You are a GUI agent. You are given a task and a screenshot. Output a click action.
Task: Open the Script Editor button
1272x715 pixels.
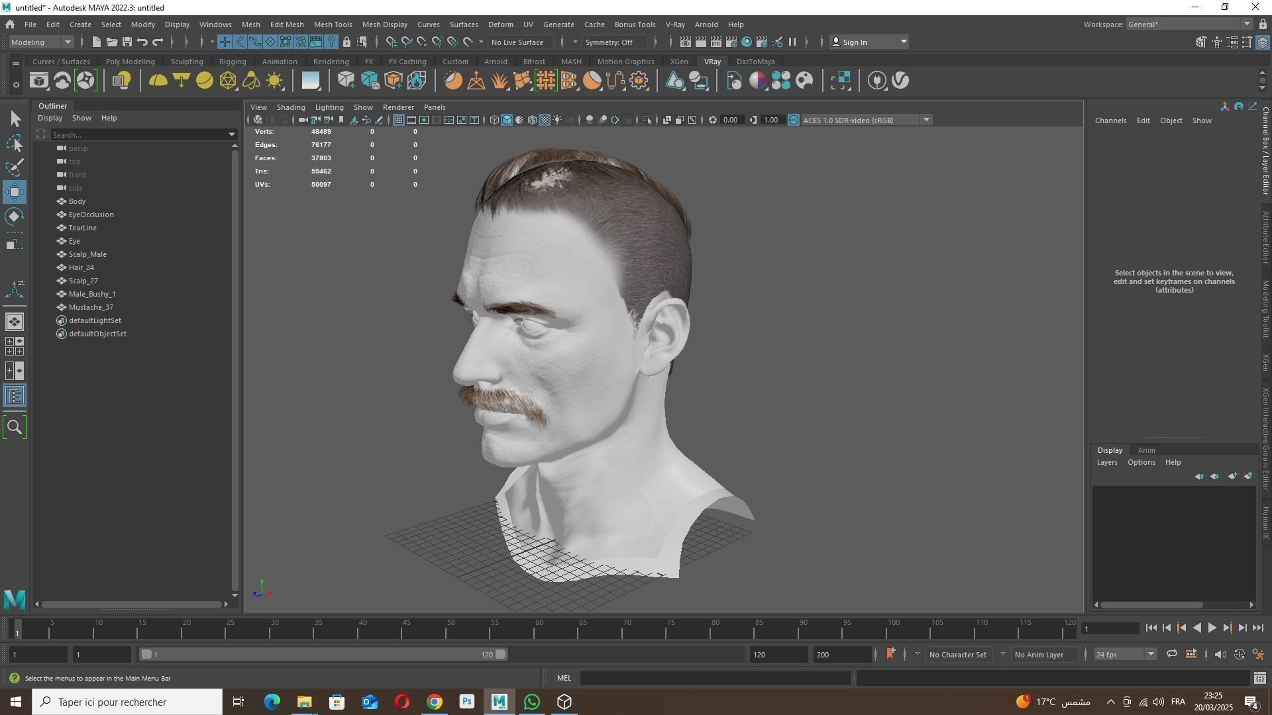(1259, 677)
